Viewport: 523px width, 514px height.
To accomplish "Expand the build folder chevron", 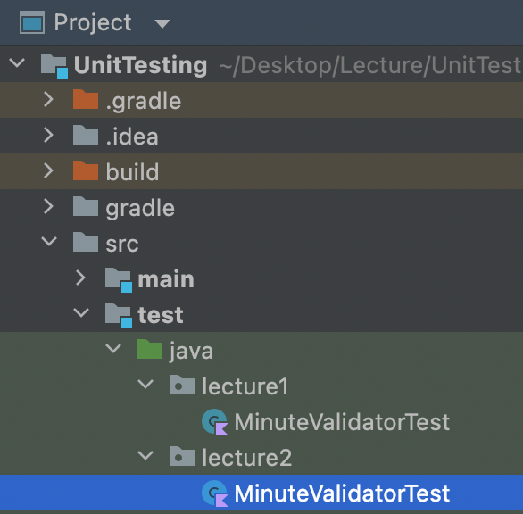I will tap(49, 170).
